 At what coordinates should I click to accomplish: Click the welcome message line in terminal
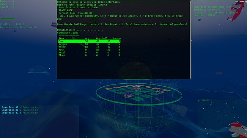88,2
